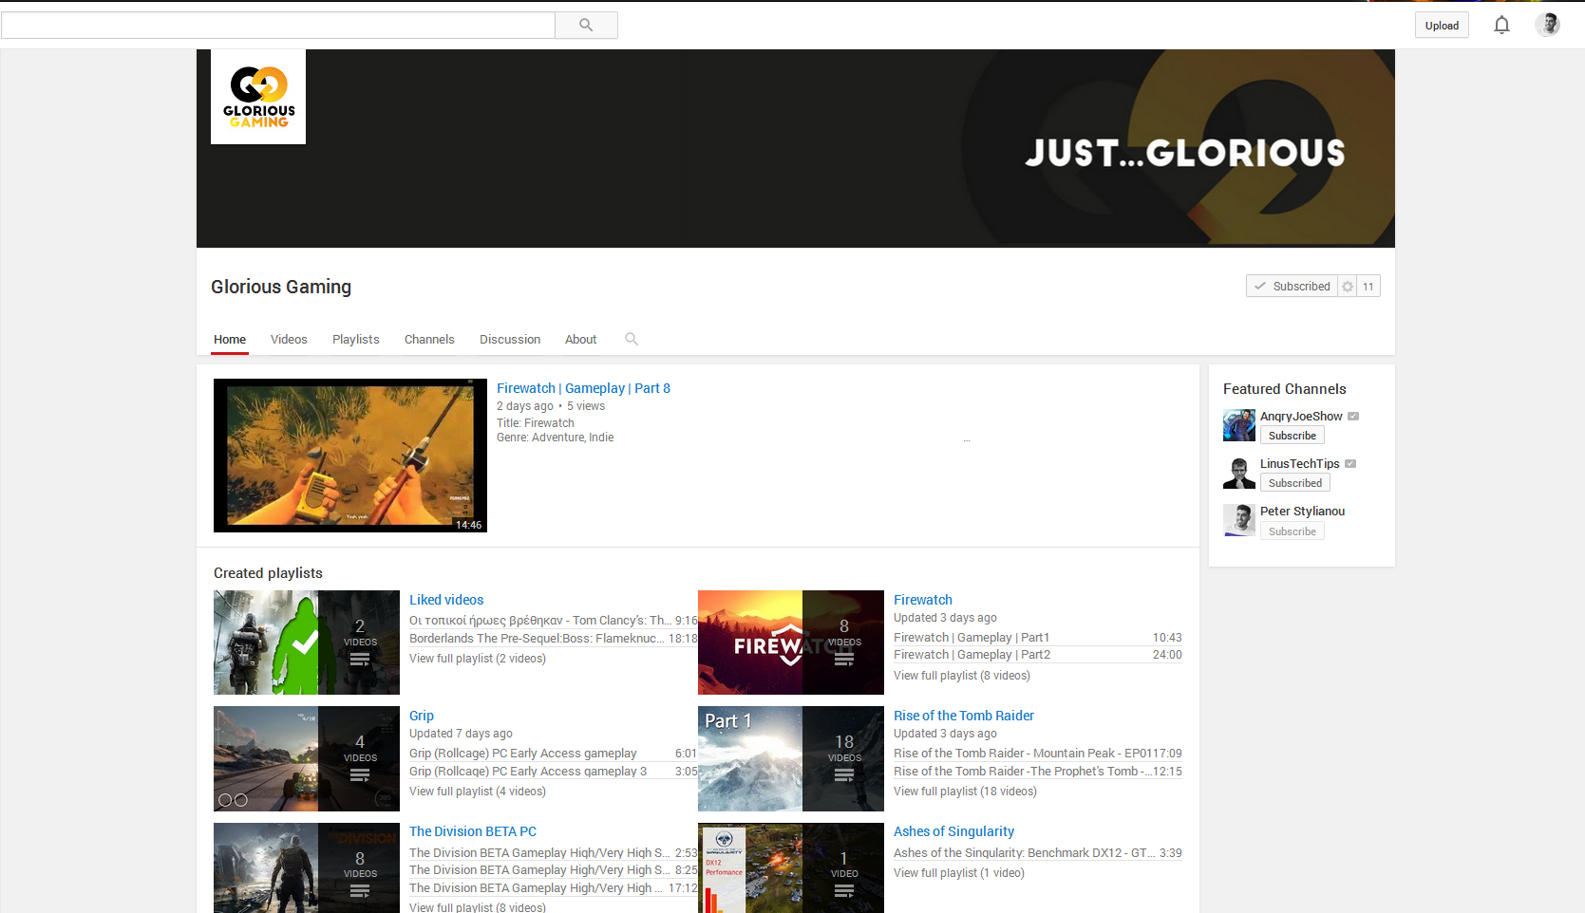View full playlist (18 videos)

tap(965, 792)
